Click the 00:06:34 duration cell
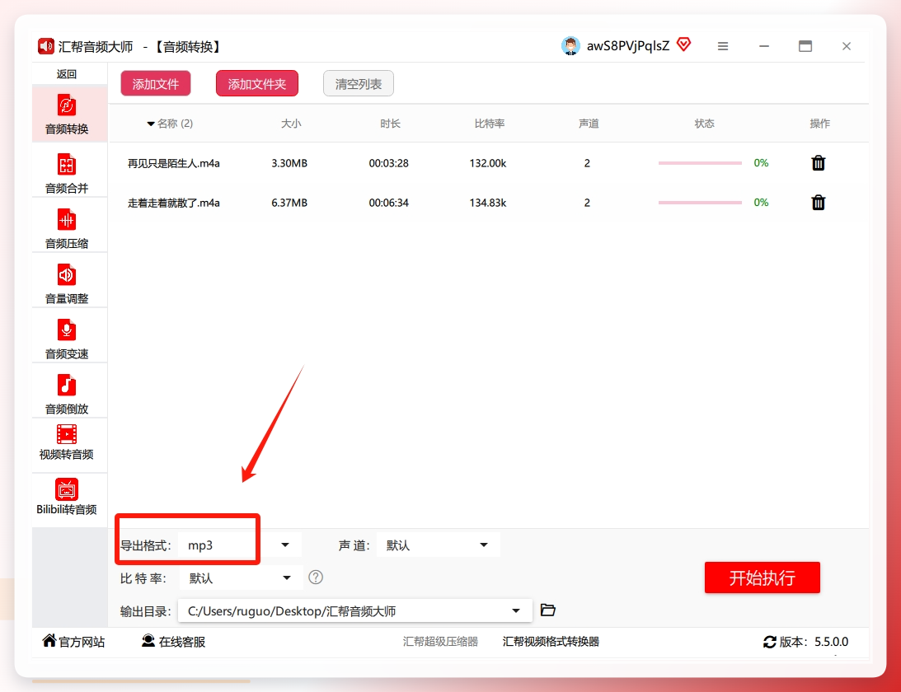Screen dimensions: 901x692 click(x=388, y=203)
